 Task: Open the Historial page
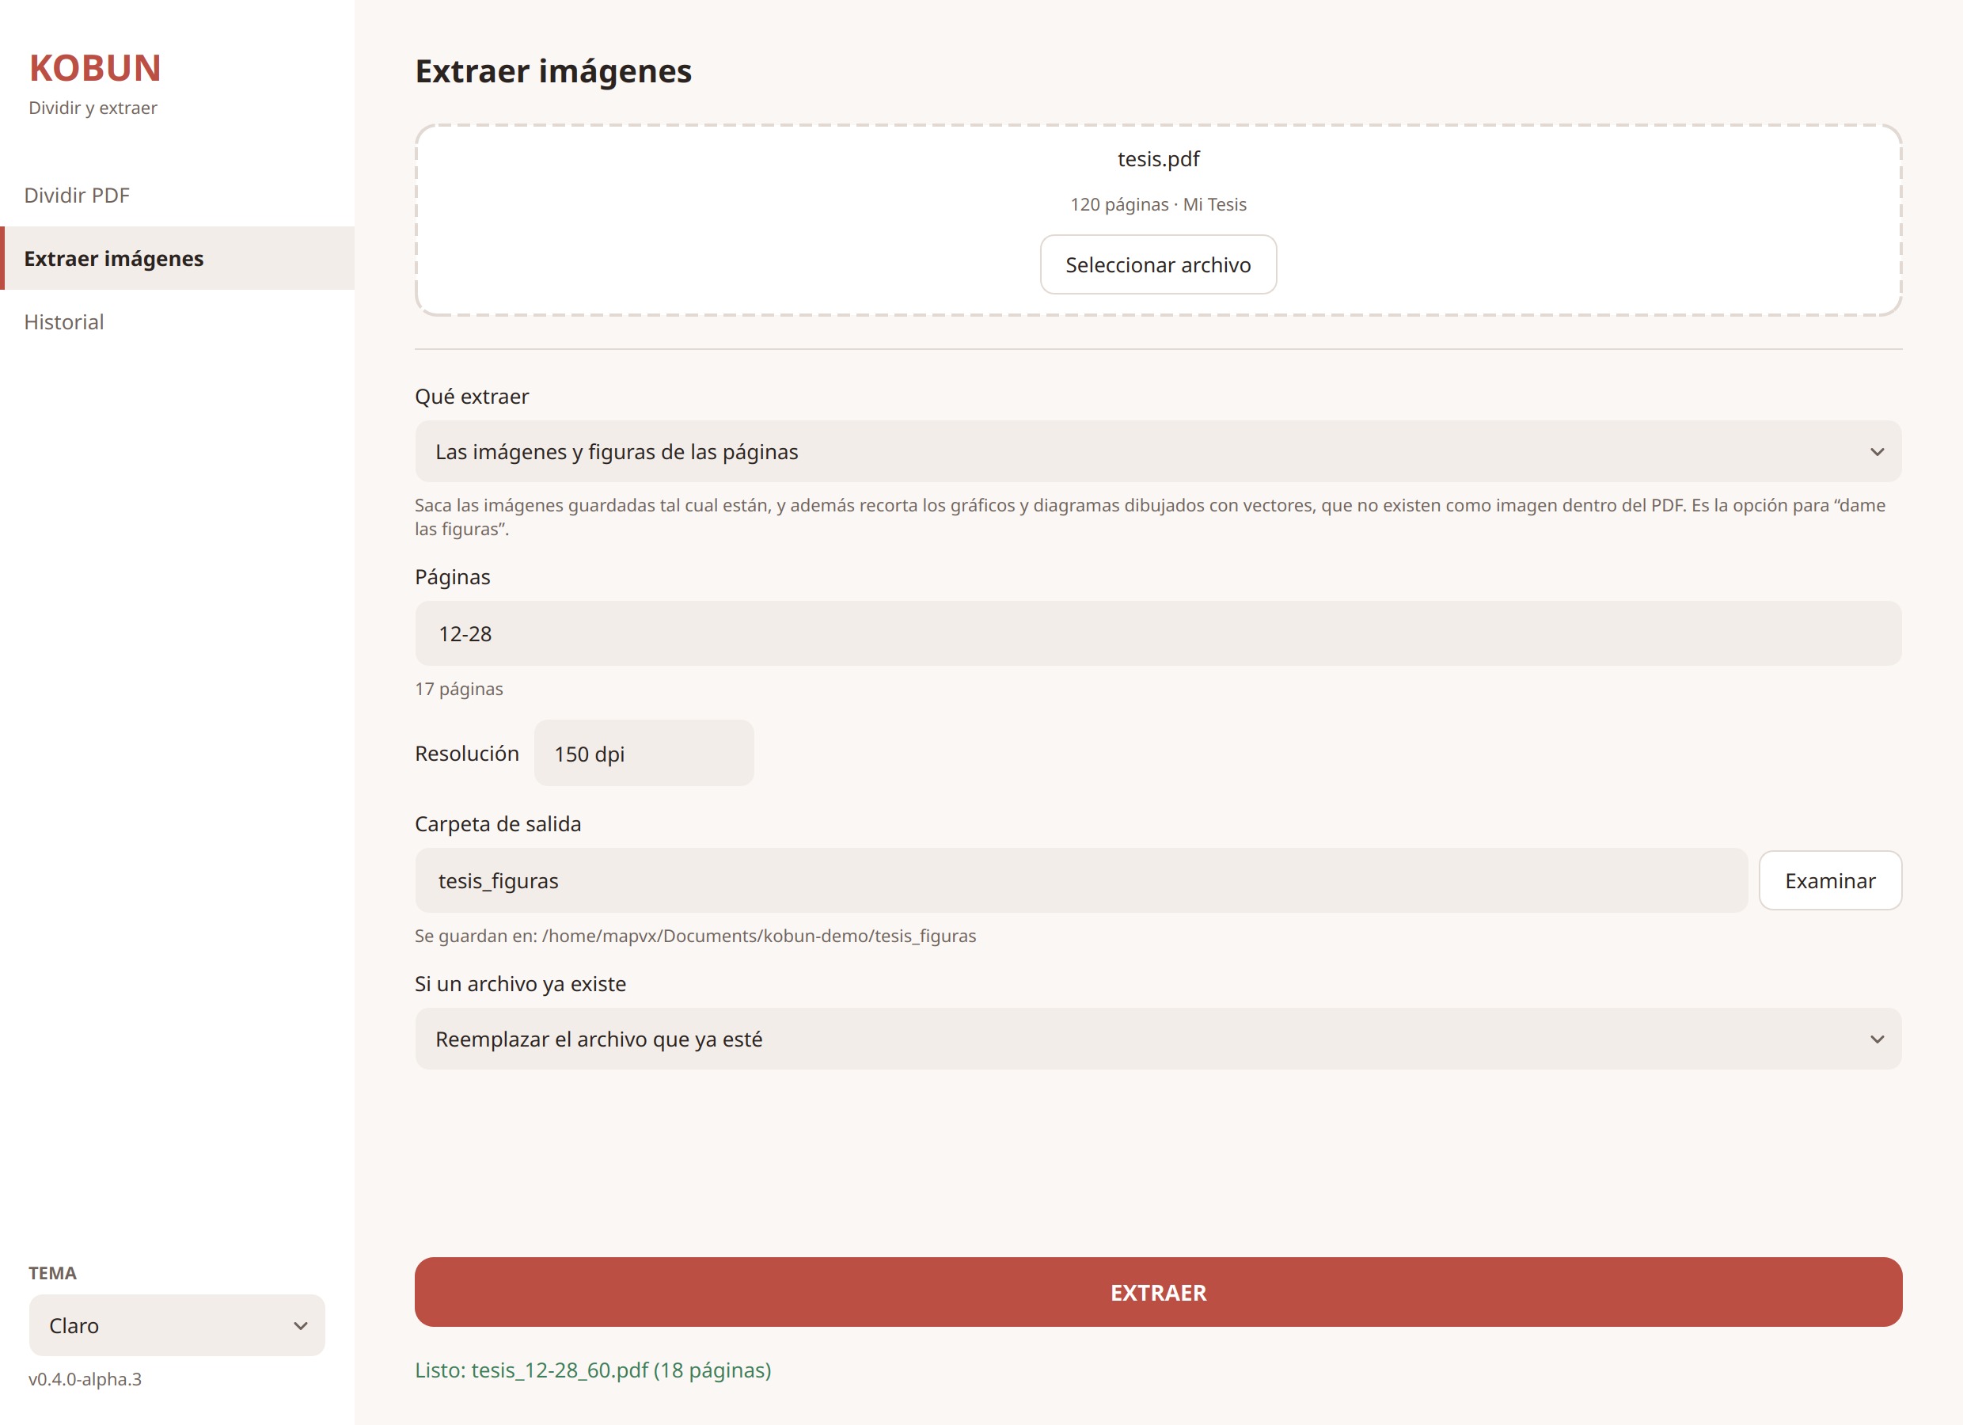coord(177,321)
